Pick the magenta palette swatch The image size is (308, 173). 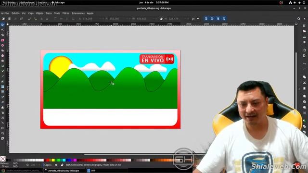click(x=75, y=160)
